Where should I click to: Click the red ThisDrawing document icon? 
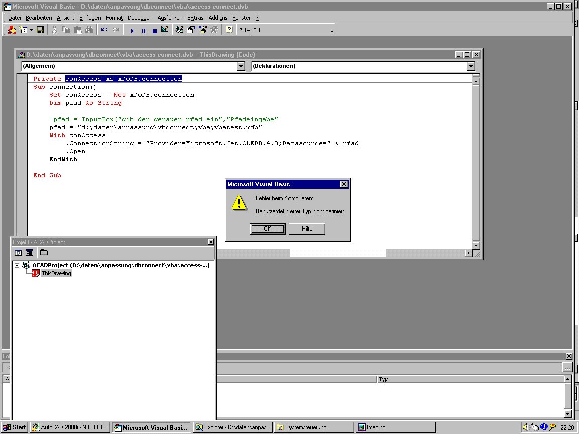point(36,273)
